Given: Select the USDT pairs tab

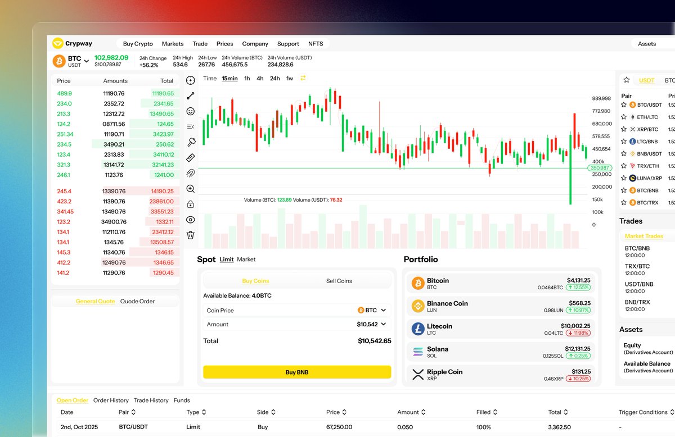Looking at the screenshot, I should coord(647,80).
